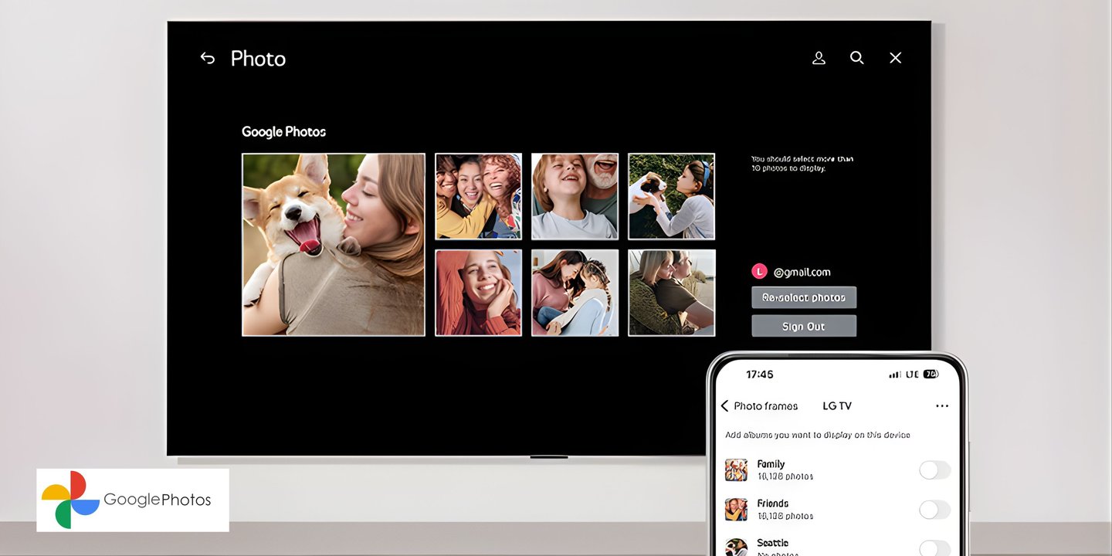The image size is (1112, 556).
Task: Click the "@gmail.com" account text
Action: click(x=802, y=272)
